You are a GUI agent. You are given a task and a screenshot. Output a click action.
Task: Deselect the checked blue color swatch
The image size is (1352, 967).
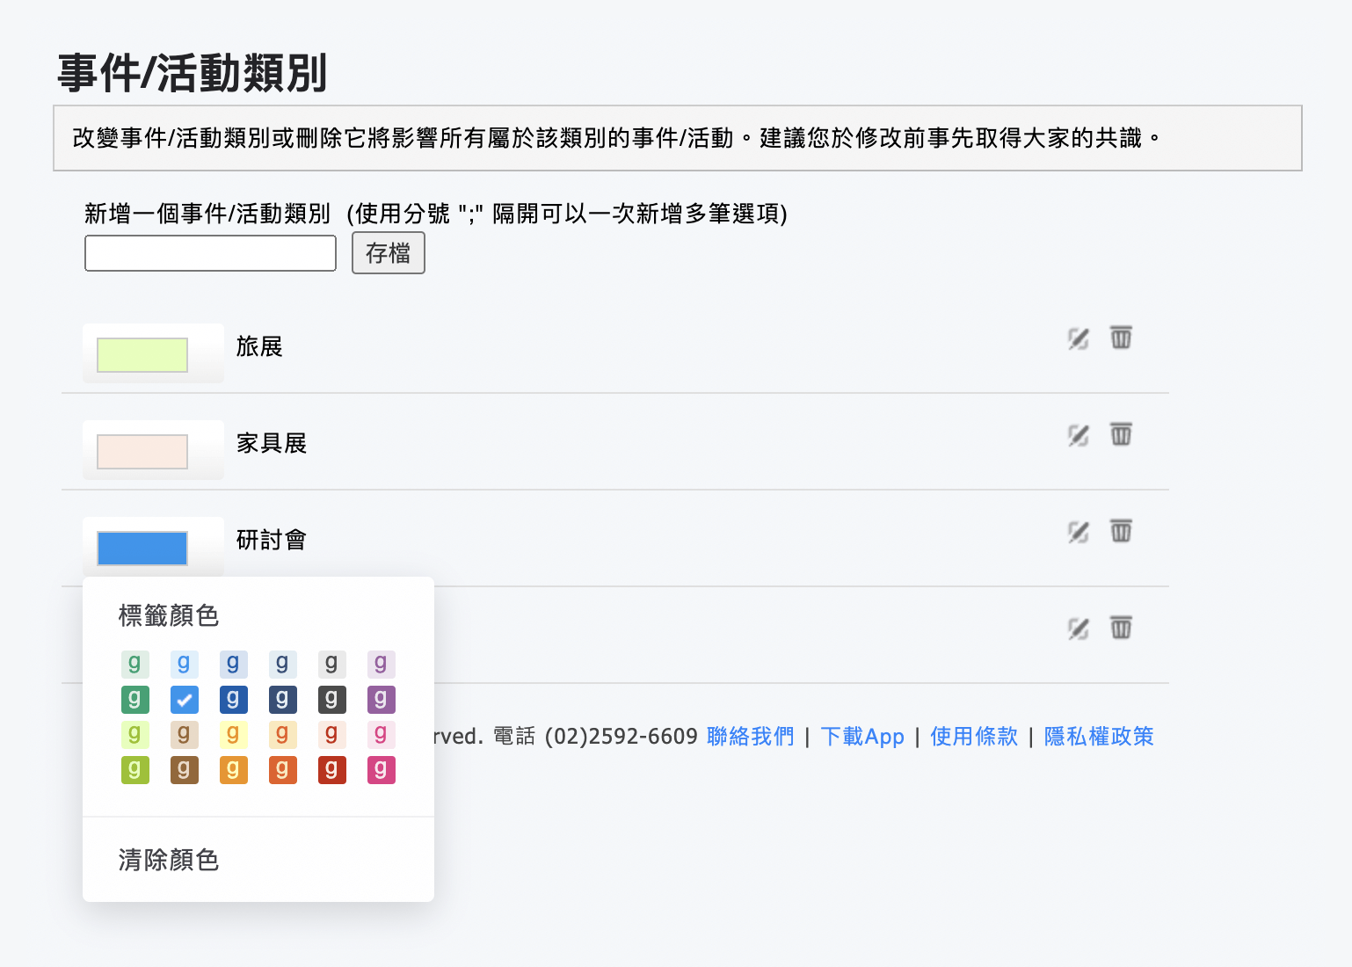[x=184, y=700]
